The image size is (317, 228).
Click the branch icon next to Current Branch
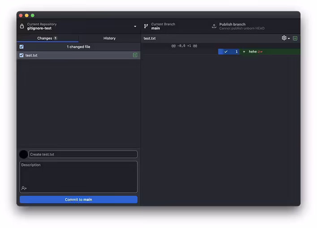tap(146, 26)
